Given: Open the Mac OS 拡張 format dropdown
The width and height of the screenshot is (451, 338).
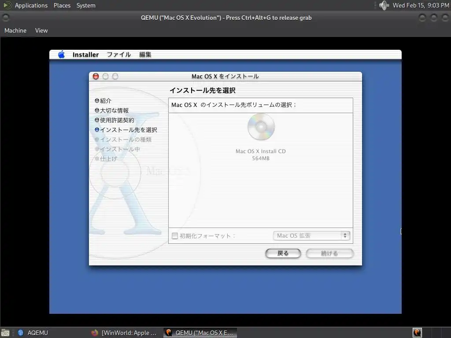Looking at the screenshot, I should (x=311, y=236).
